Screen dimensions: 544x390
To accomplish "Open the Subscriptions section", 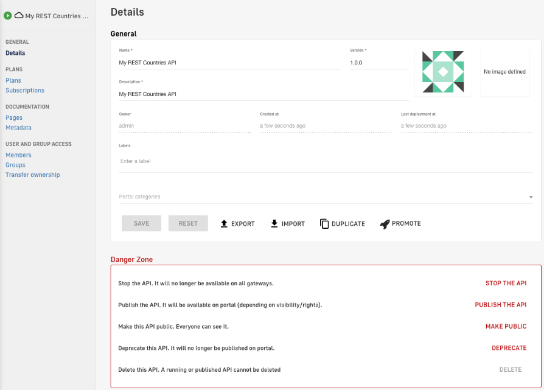I will [24, 90].
